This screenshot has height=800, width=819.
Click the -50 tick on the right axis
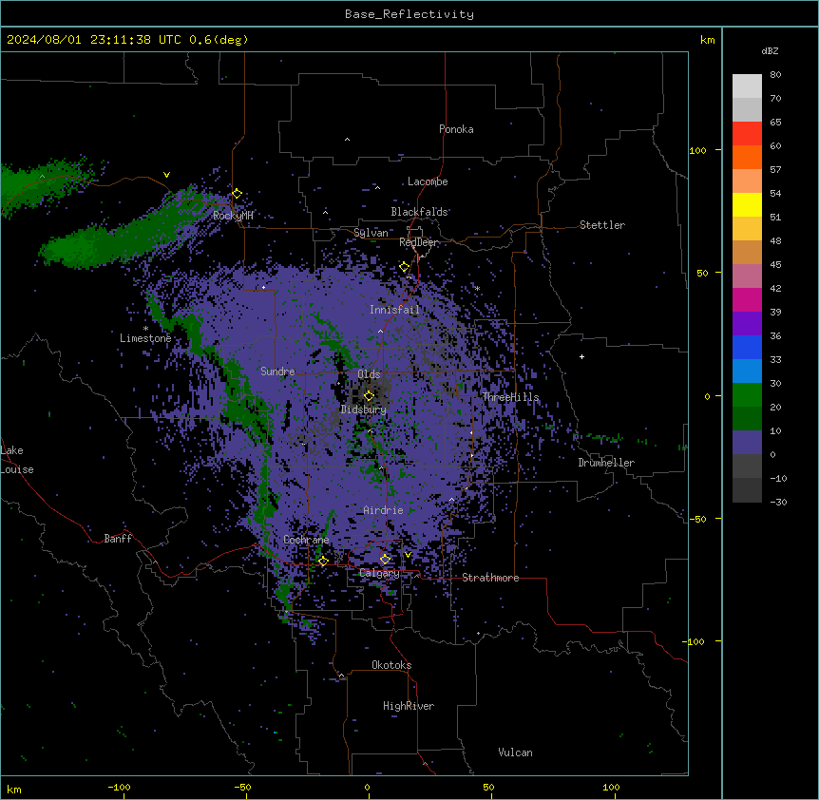697,519
